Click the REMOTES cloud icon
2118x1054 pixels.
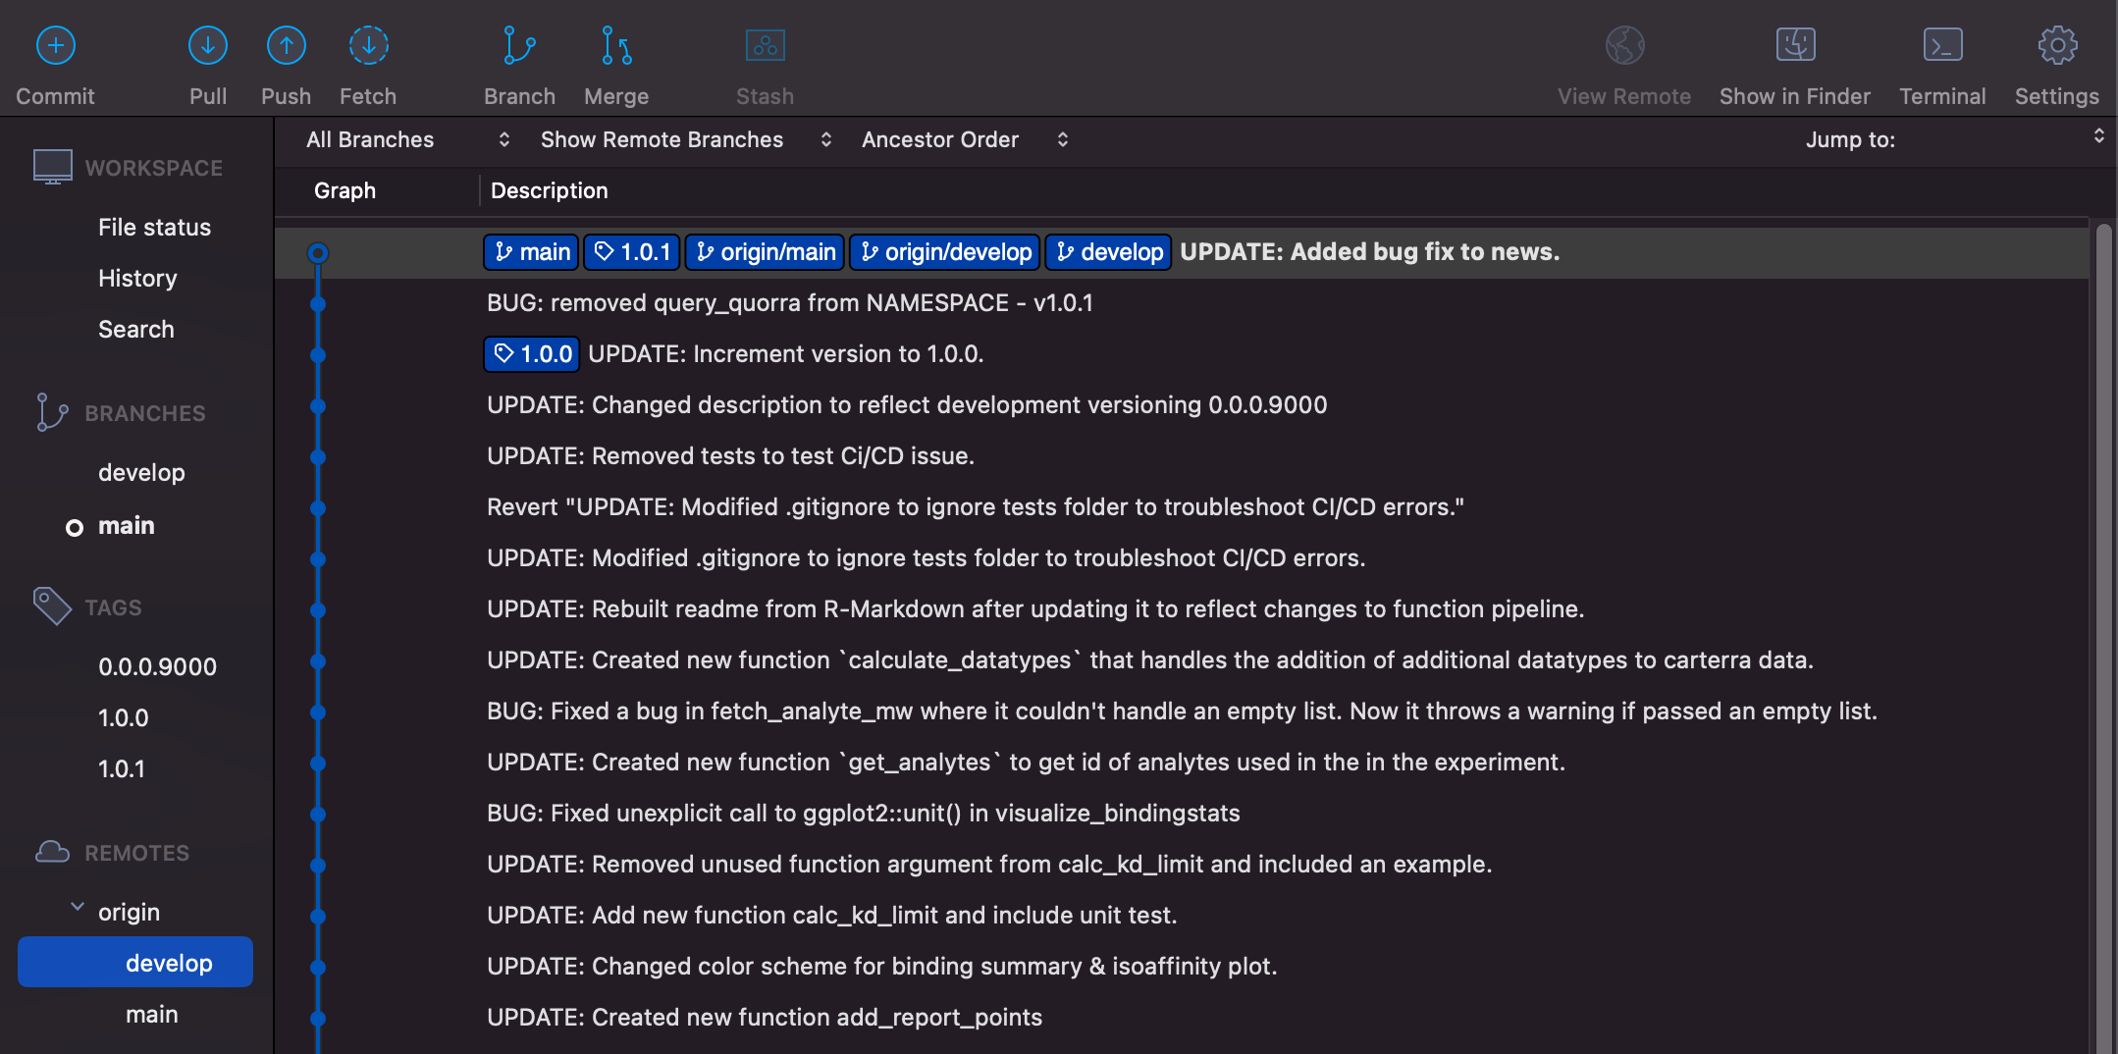click(x=52, y=852)
